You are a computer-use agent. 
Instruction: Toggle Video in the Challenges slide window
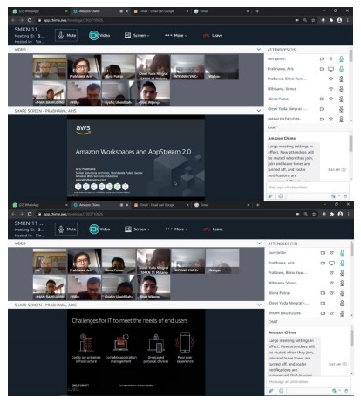pos(99,229)
